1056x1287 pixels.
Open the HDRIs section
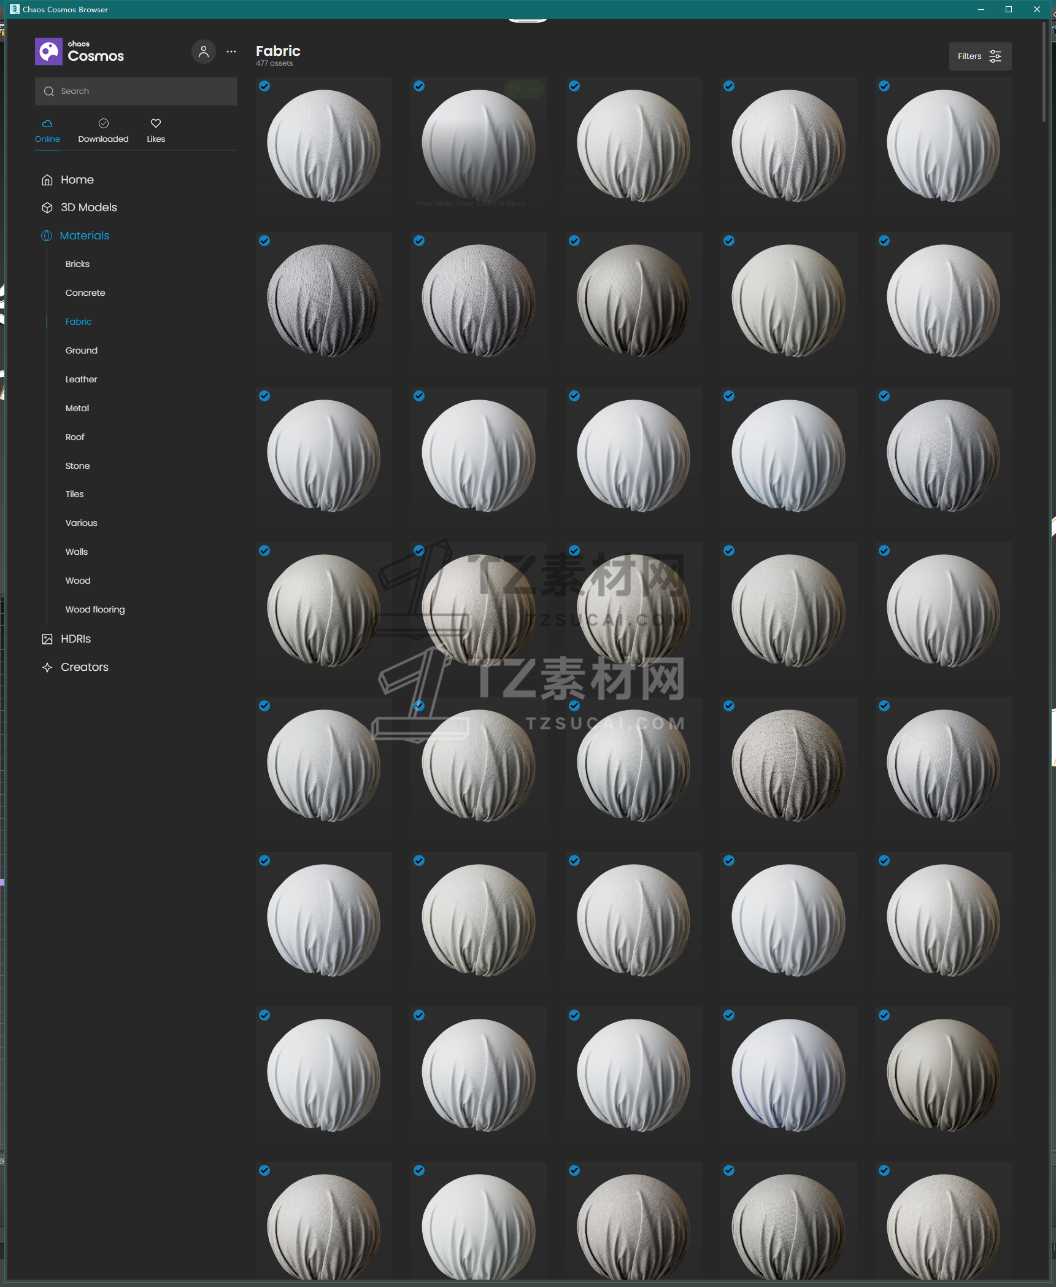pyautogui.click(x=66, y=639)
